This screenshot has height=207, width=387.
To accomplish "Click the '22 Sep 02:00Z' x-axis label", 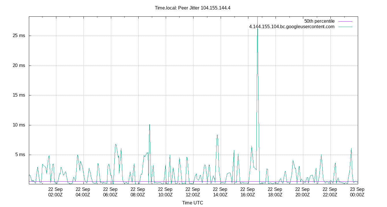I will [55, 192].
